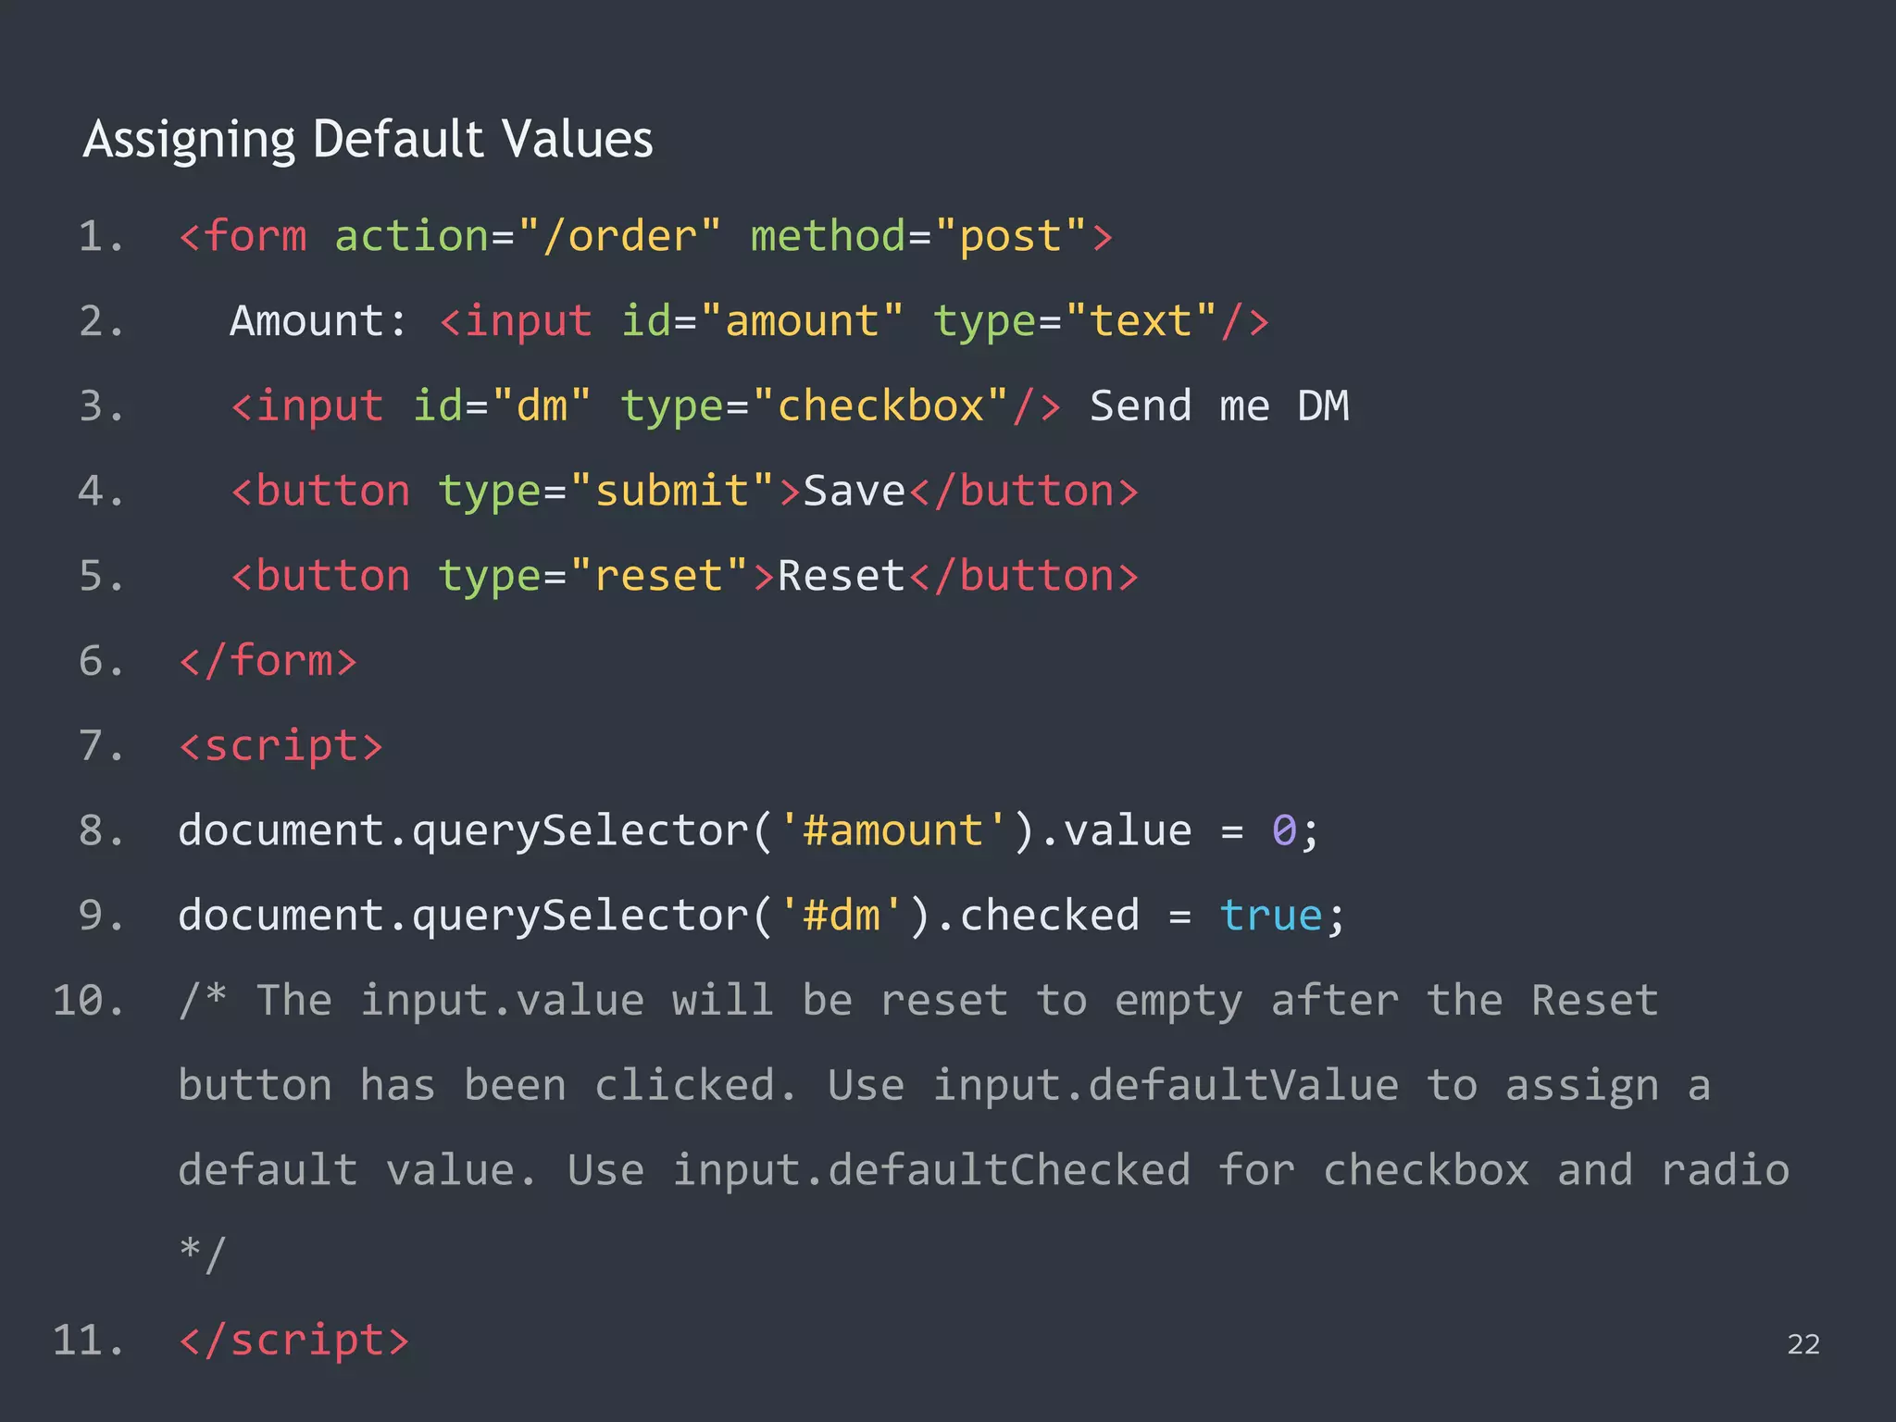This screenshot has width=1896, height=1422.
Task: Click the opening <script> tag on line 7
Action: [281, 746]
